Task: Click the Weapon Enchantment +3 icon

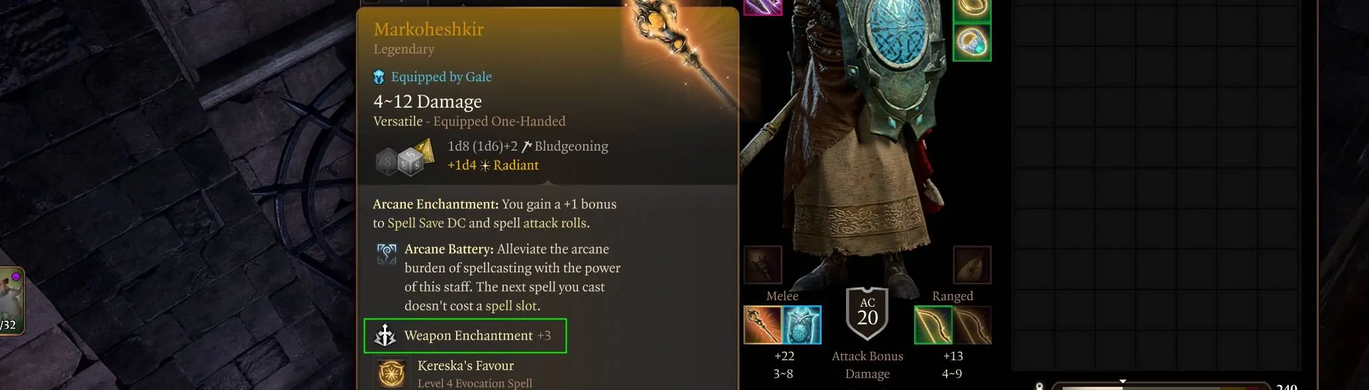Action: 385,335
